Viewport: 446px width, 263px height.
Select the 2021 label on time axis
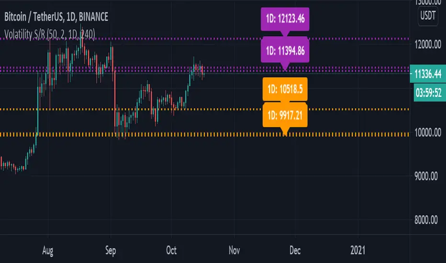pos(358,250)
